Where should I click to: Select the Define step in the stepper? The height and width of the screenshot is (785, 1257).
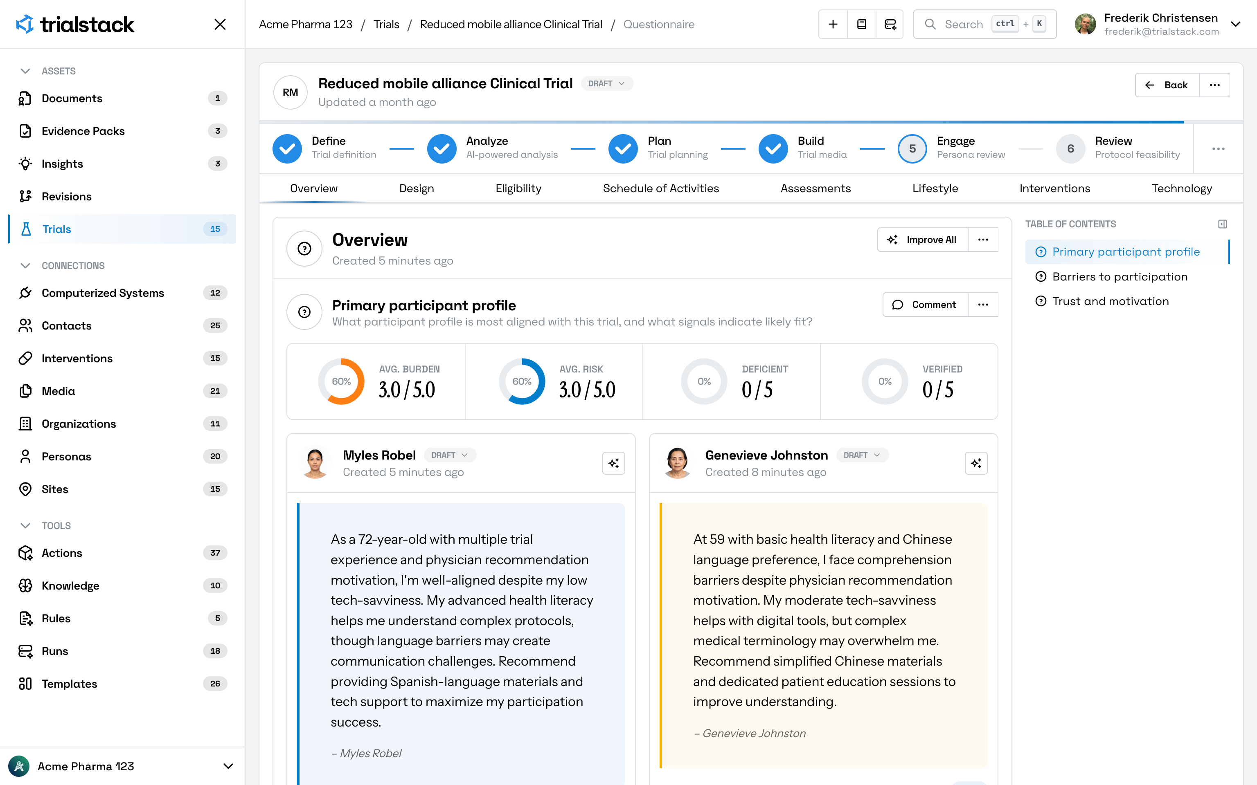[324, 148]
